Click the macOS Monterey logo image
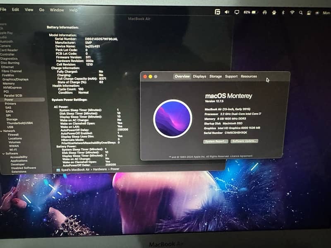 [x=172, y=118]
